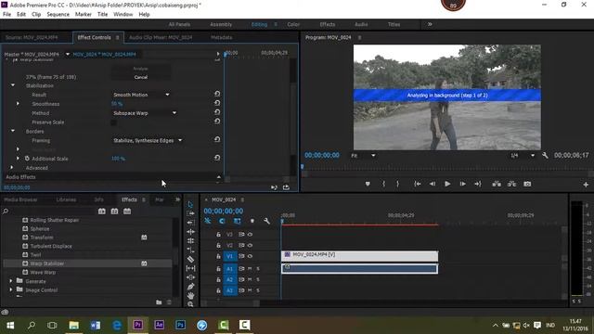This screenshot has height=334, width=594.
Task: Switch to the Color workspace
Action: click(293, 24)
